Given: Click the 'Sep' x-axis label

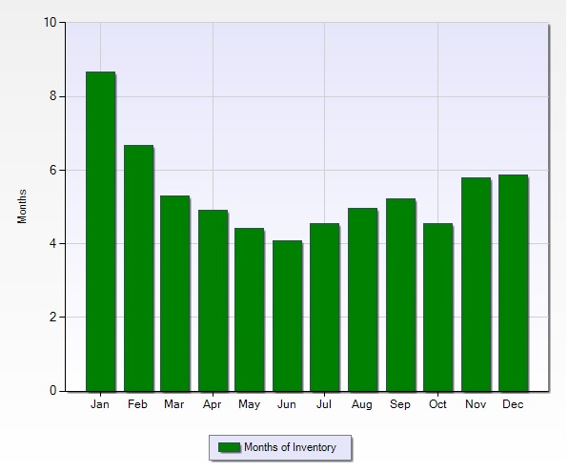Looking at the screenshot, I should [x=400, y=405].
